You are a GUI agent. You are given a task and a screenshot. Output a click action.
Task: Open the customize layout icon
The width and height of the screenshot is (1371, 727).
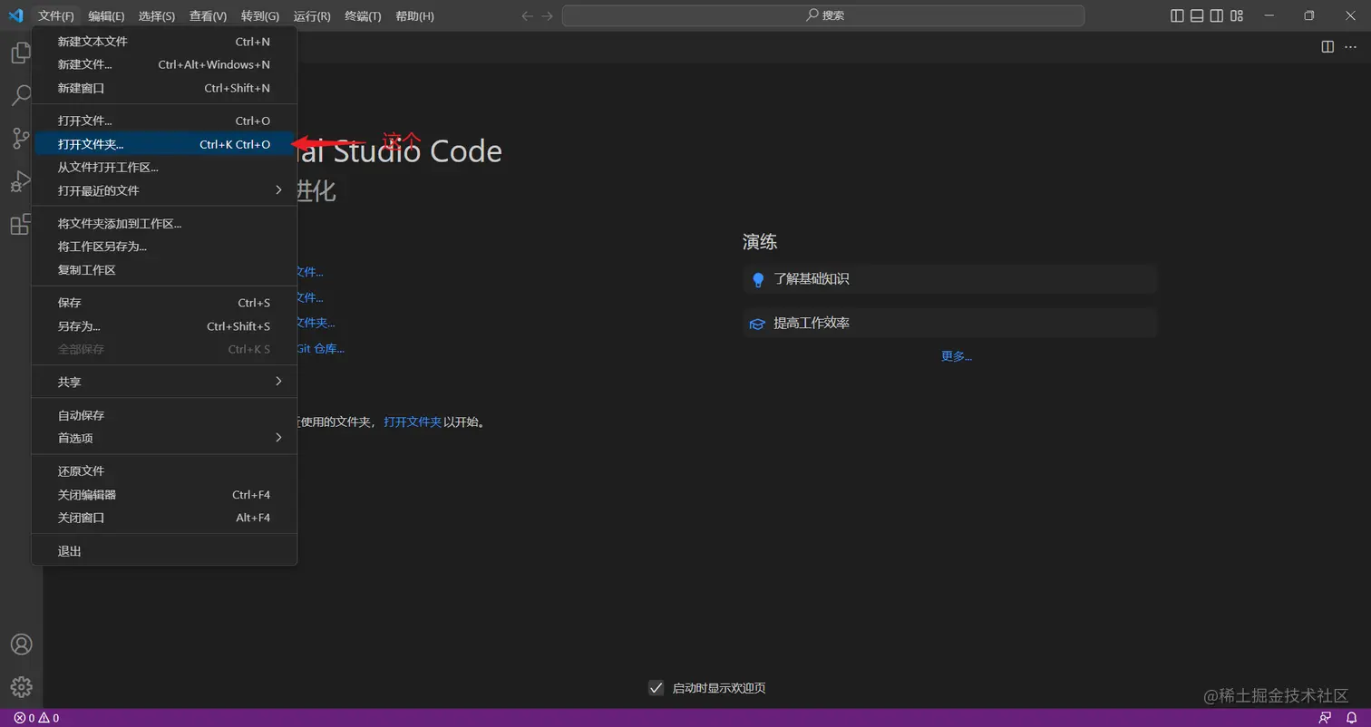pyautogui.click(x=1237, y=15)
